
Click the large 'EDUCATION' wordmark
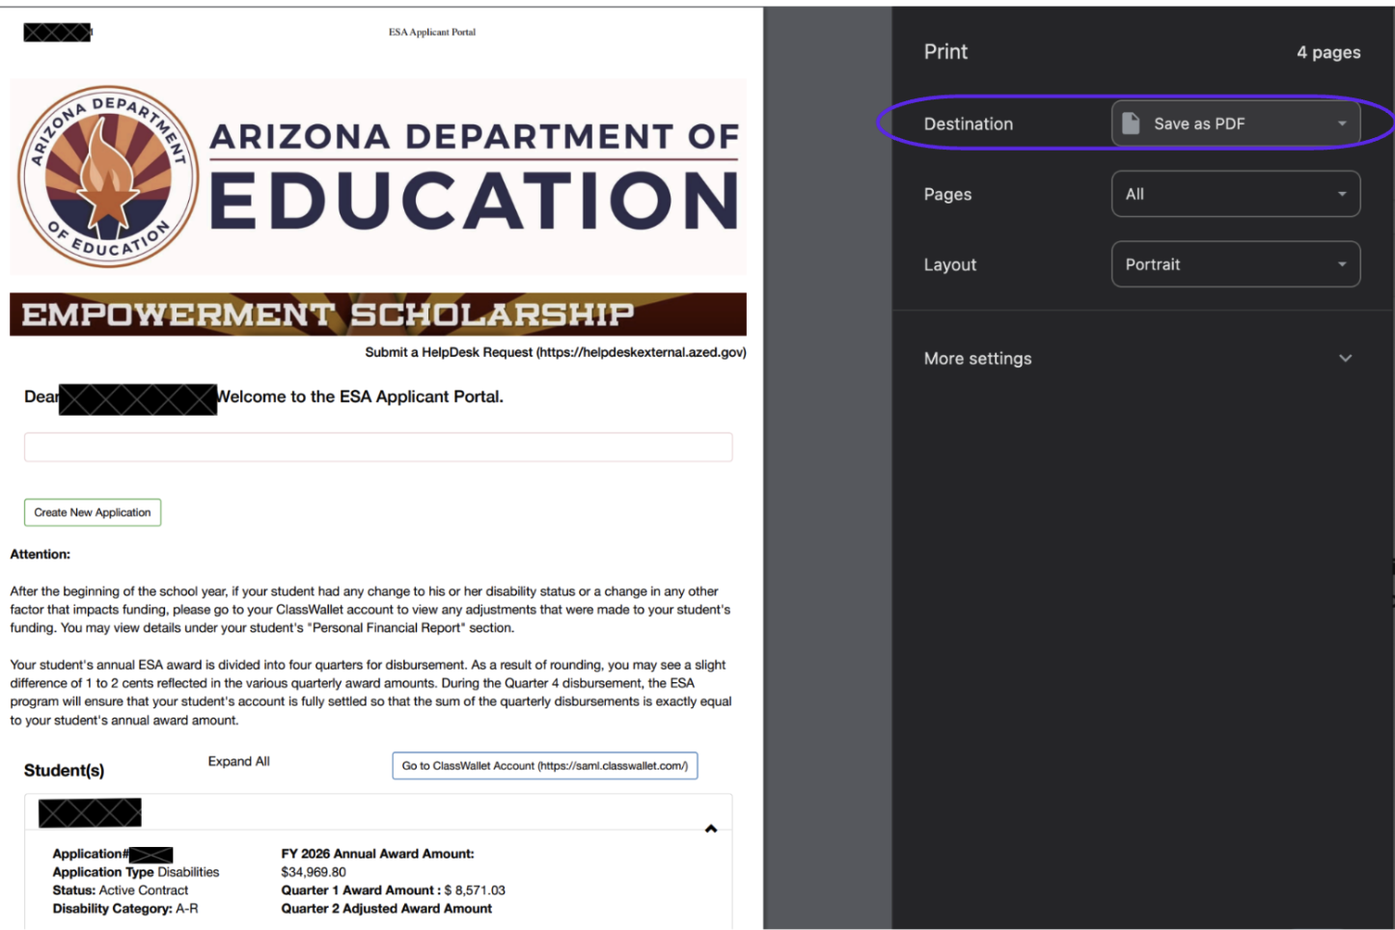coord(475,200)
